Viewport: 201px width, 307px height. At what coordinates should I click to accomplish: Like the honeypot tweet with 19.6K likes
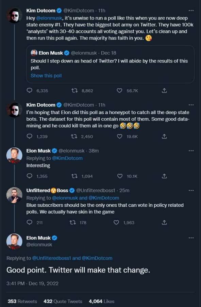(x=119, y=136)
